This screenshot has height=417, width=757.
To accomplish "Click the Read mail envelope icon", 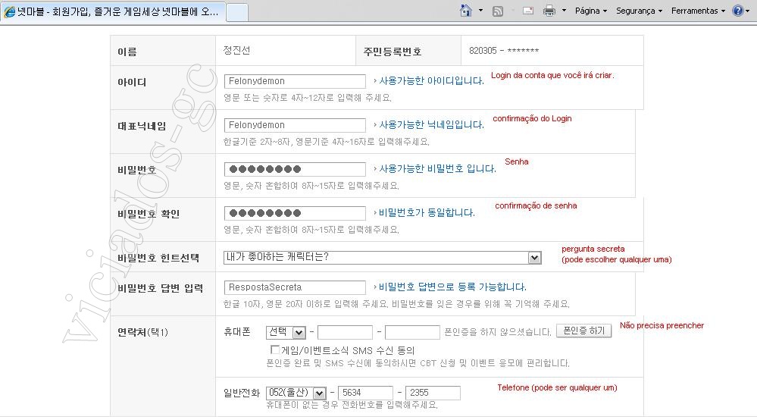I will coord(528,11).
